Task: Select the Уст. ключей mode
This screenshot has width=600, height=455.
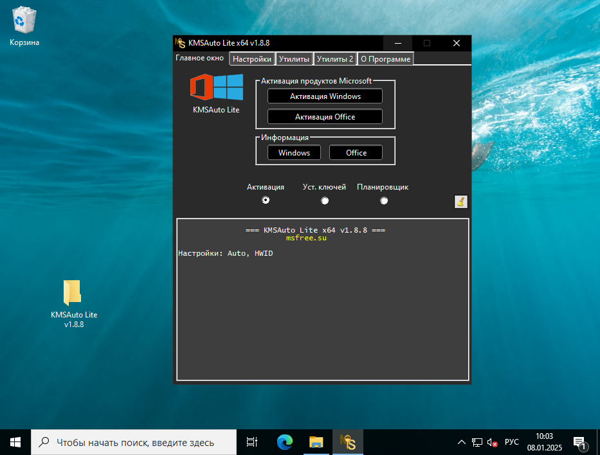Action: pos(325,201)
